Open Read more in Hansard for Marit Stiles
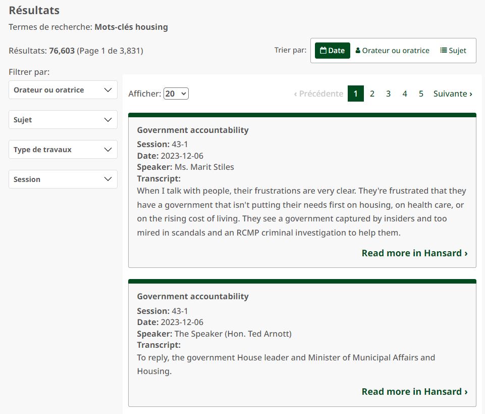 [x=414, y=253]
